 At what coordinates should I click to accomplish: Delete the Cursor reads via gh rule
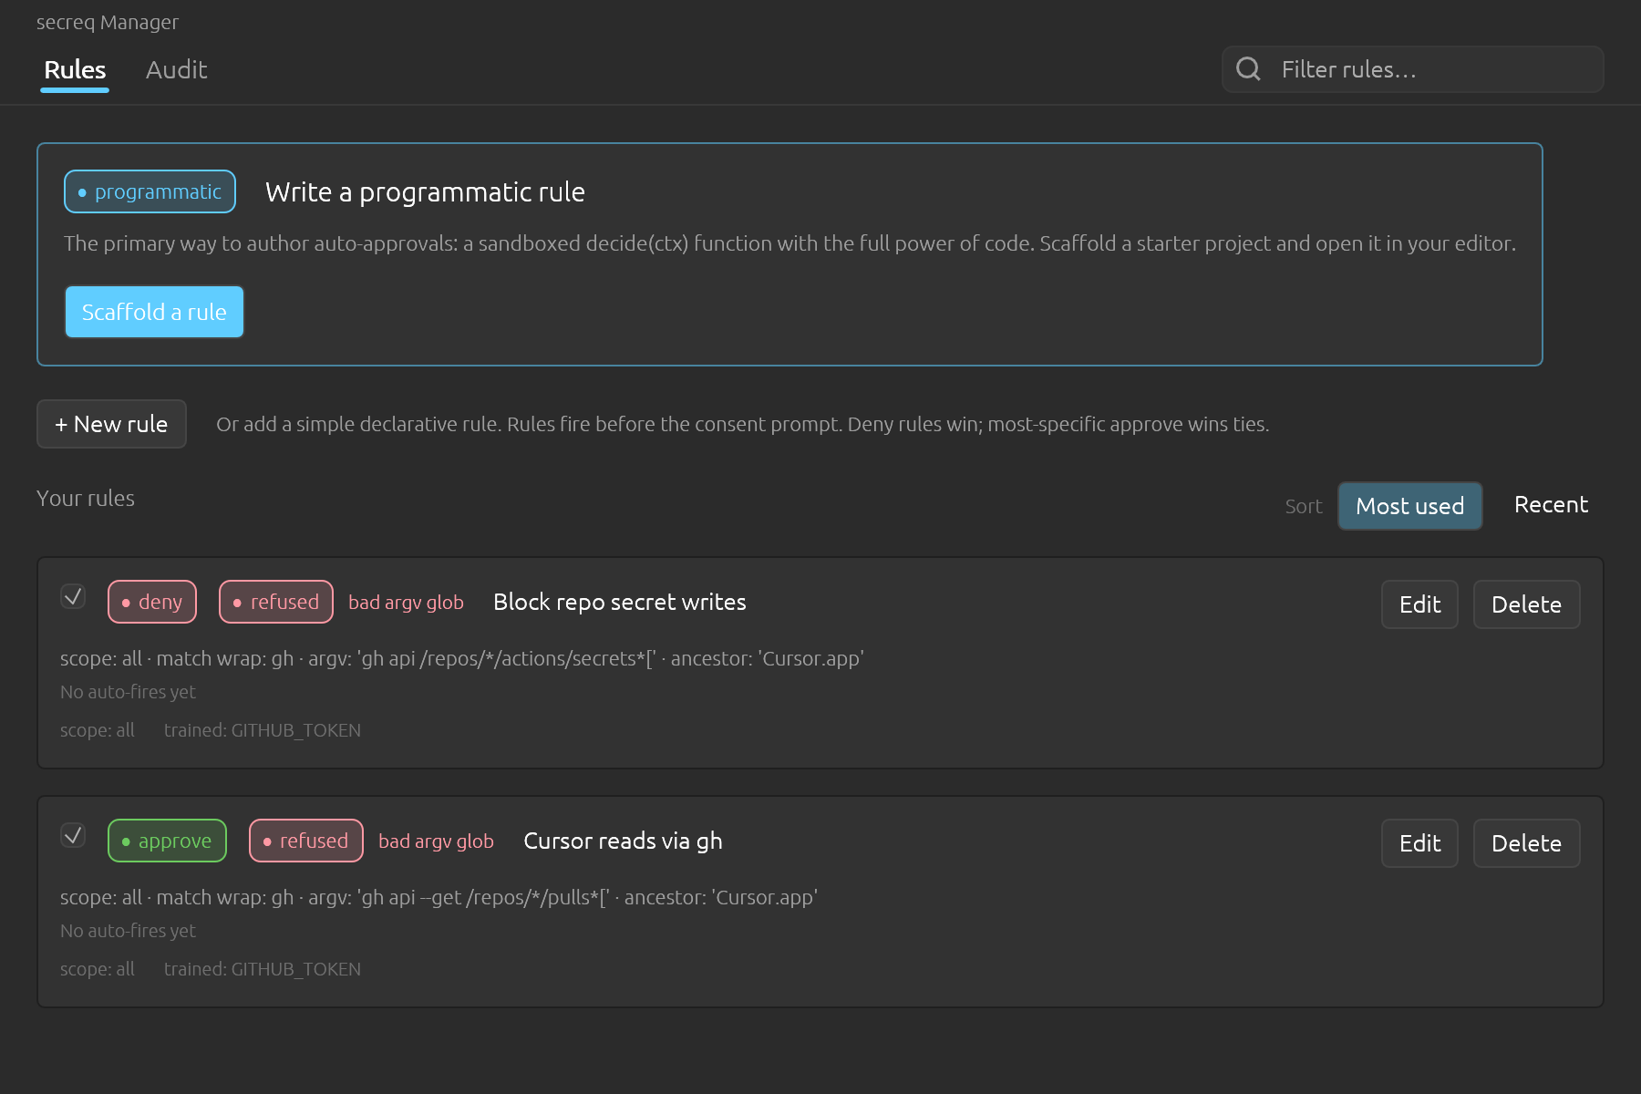[1526, 843]
